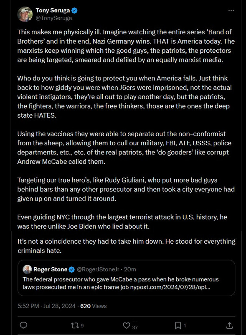View the 620 Views analytics count
246x335 pixels.
click(x=94, y=306)
